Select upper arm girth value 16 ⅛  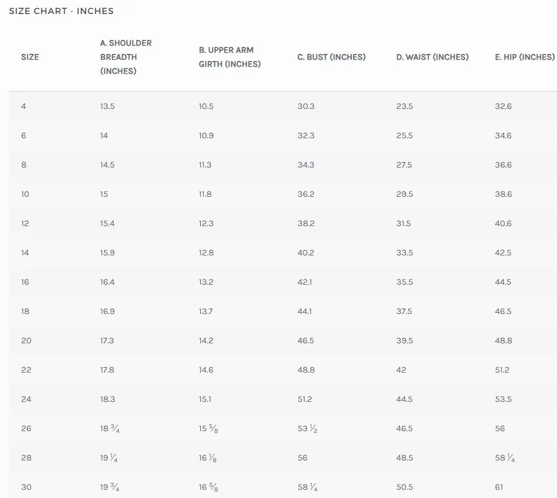[208, 458]
